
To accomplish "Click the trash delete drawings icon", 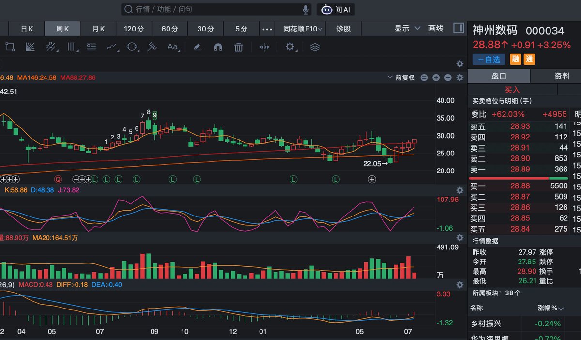I will click(238, 47).
